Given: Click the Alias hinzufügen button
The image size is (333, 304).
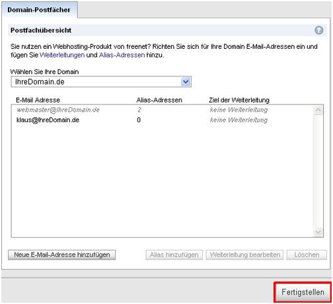Looking at the screenshot, I should coord(174,254).
